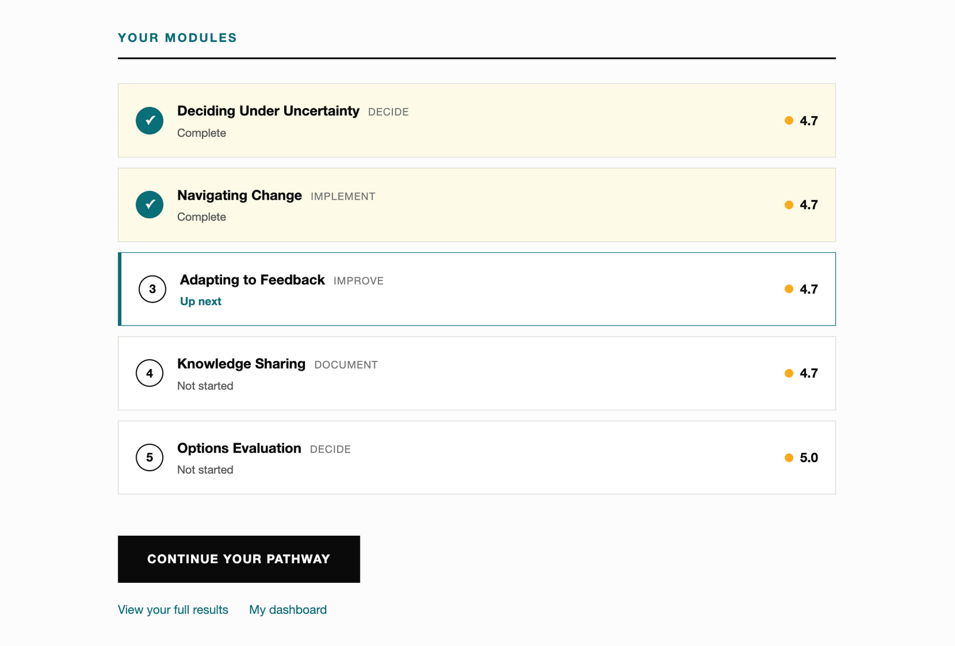
Task: Click the orange dot beside Navigating Change score
Action: pos(788,205)
